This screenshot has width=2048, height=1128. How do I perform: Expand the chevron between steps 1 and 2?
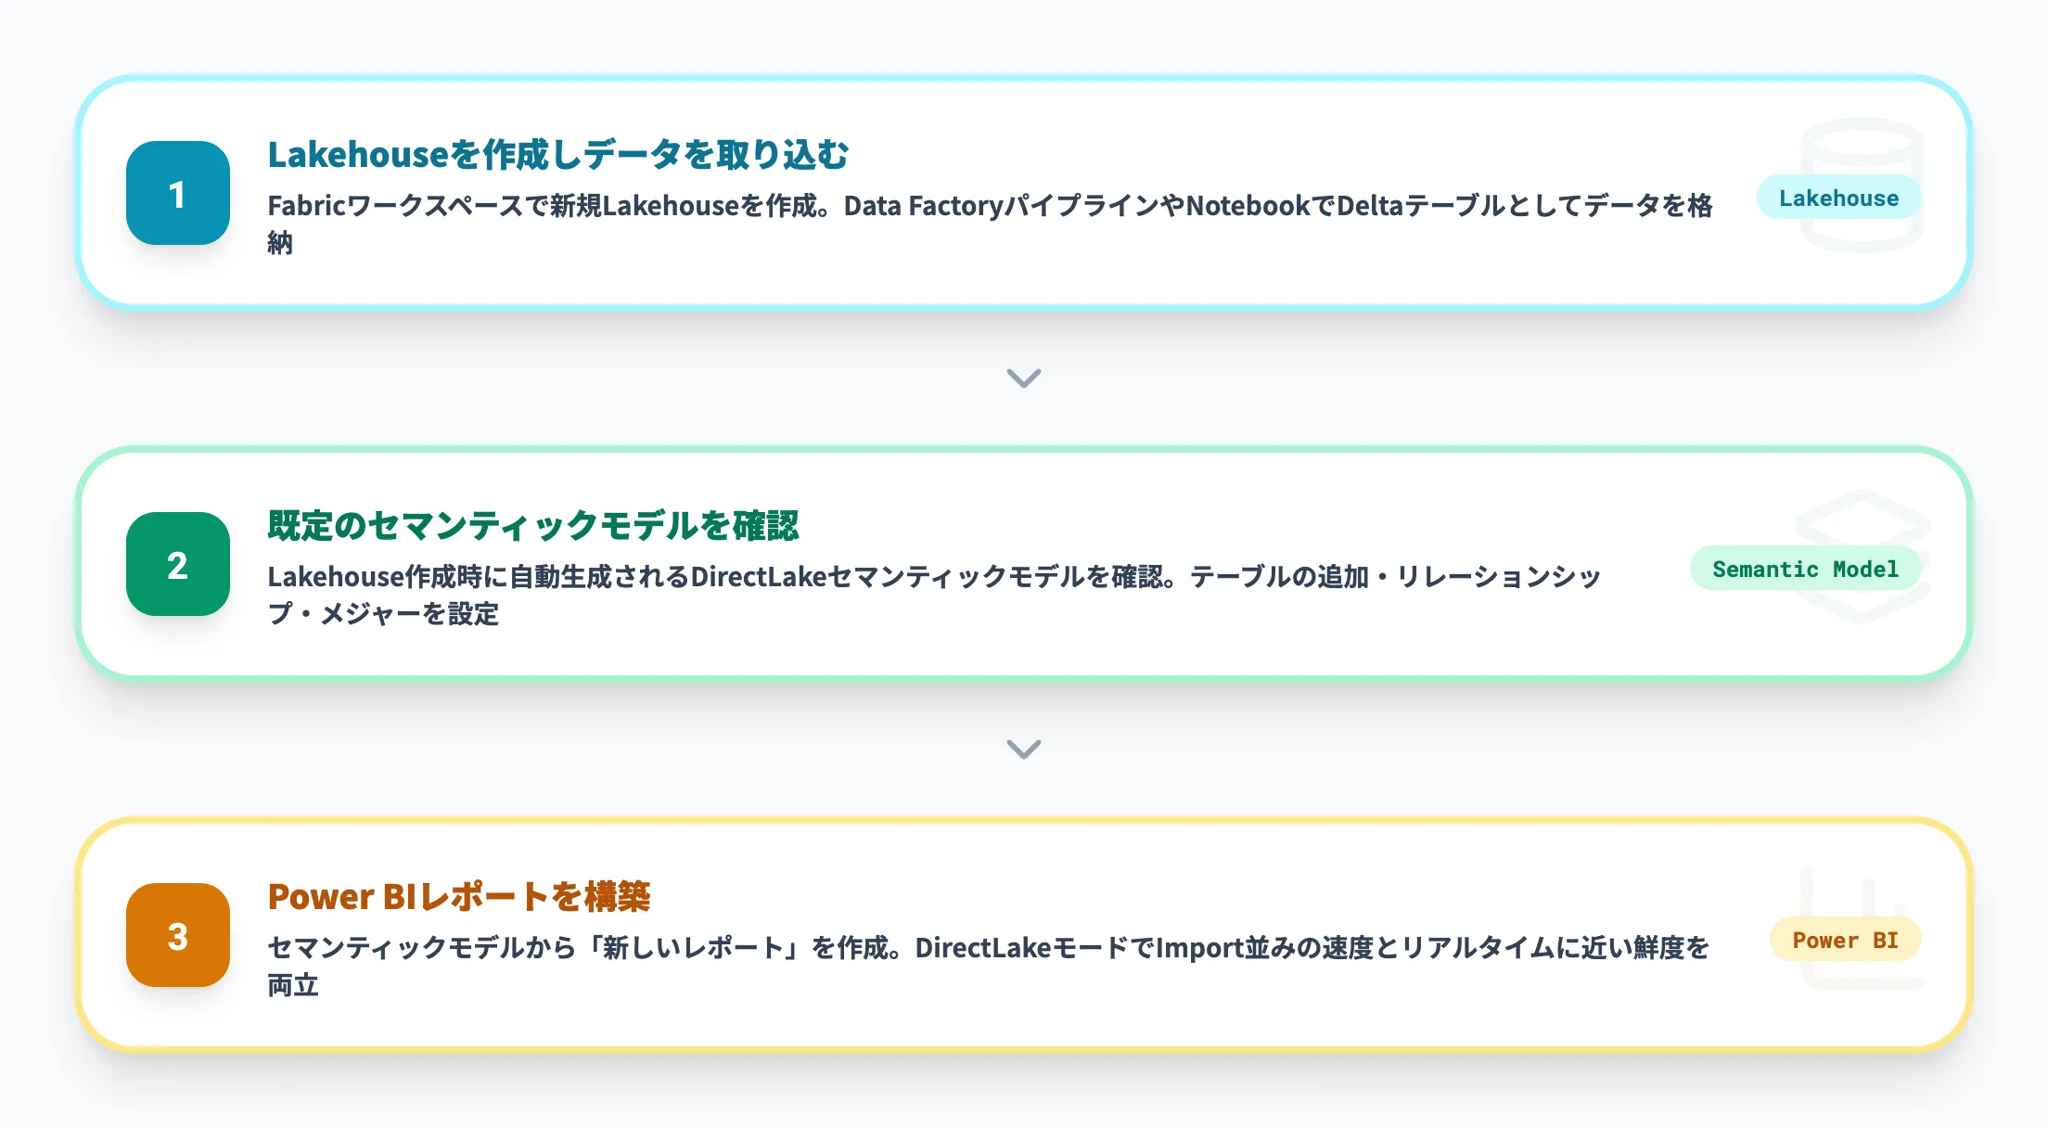[1024, 378]
